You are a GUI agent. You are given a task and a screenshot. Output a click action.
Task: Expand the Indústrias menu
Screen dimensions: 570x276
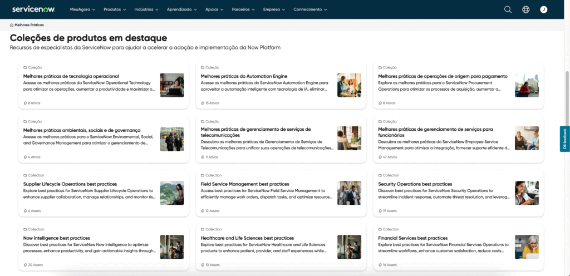146,9
